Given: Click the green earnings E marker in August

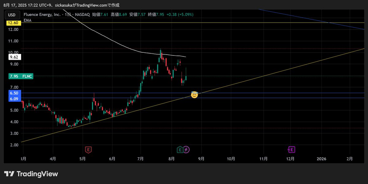Looking at the screenshot, I should (x=180, y=150).
